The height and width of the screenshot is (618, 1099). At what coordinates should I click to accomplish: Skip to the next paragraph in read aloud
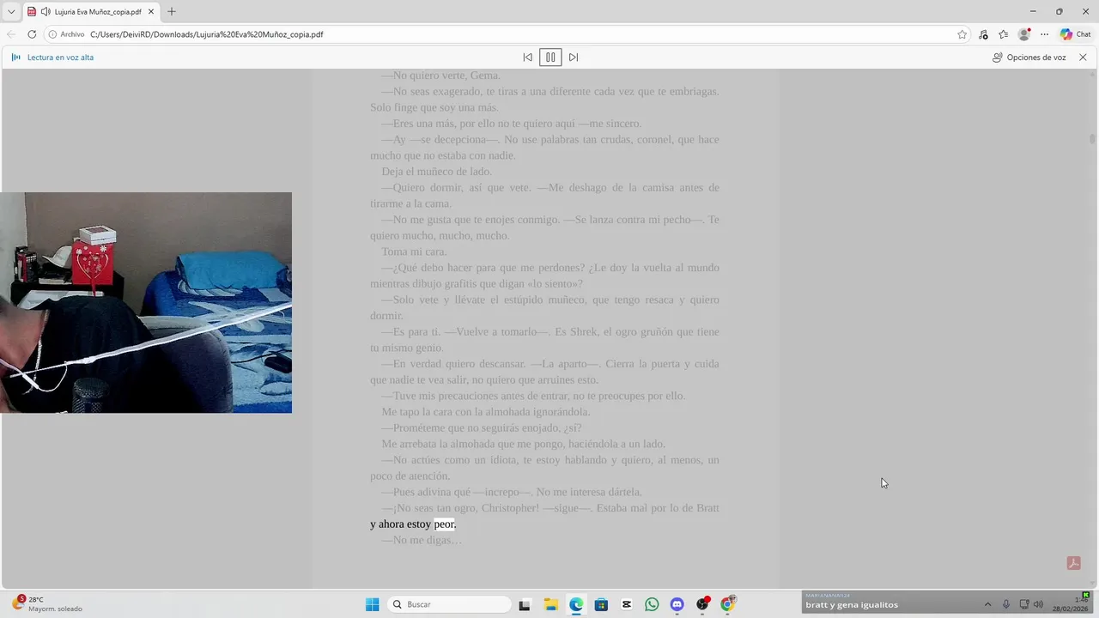click(x=574, y=58)
